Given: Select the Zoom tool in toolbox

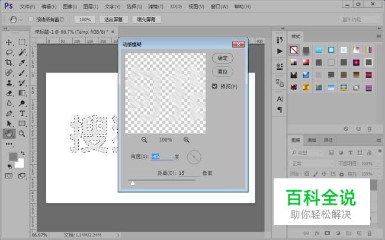Looking at the screenshot, I should pyautogui.click(x=22, y=134).
